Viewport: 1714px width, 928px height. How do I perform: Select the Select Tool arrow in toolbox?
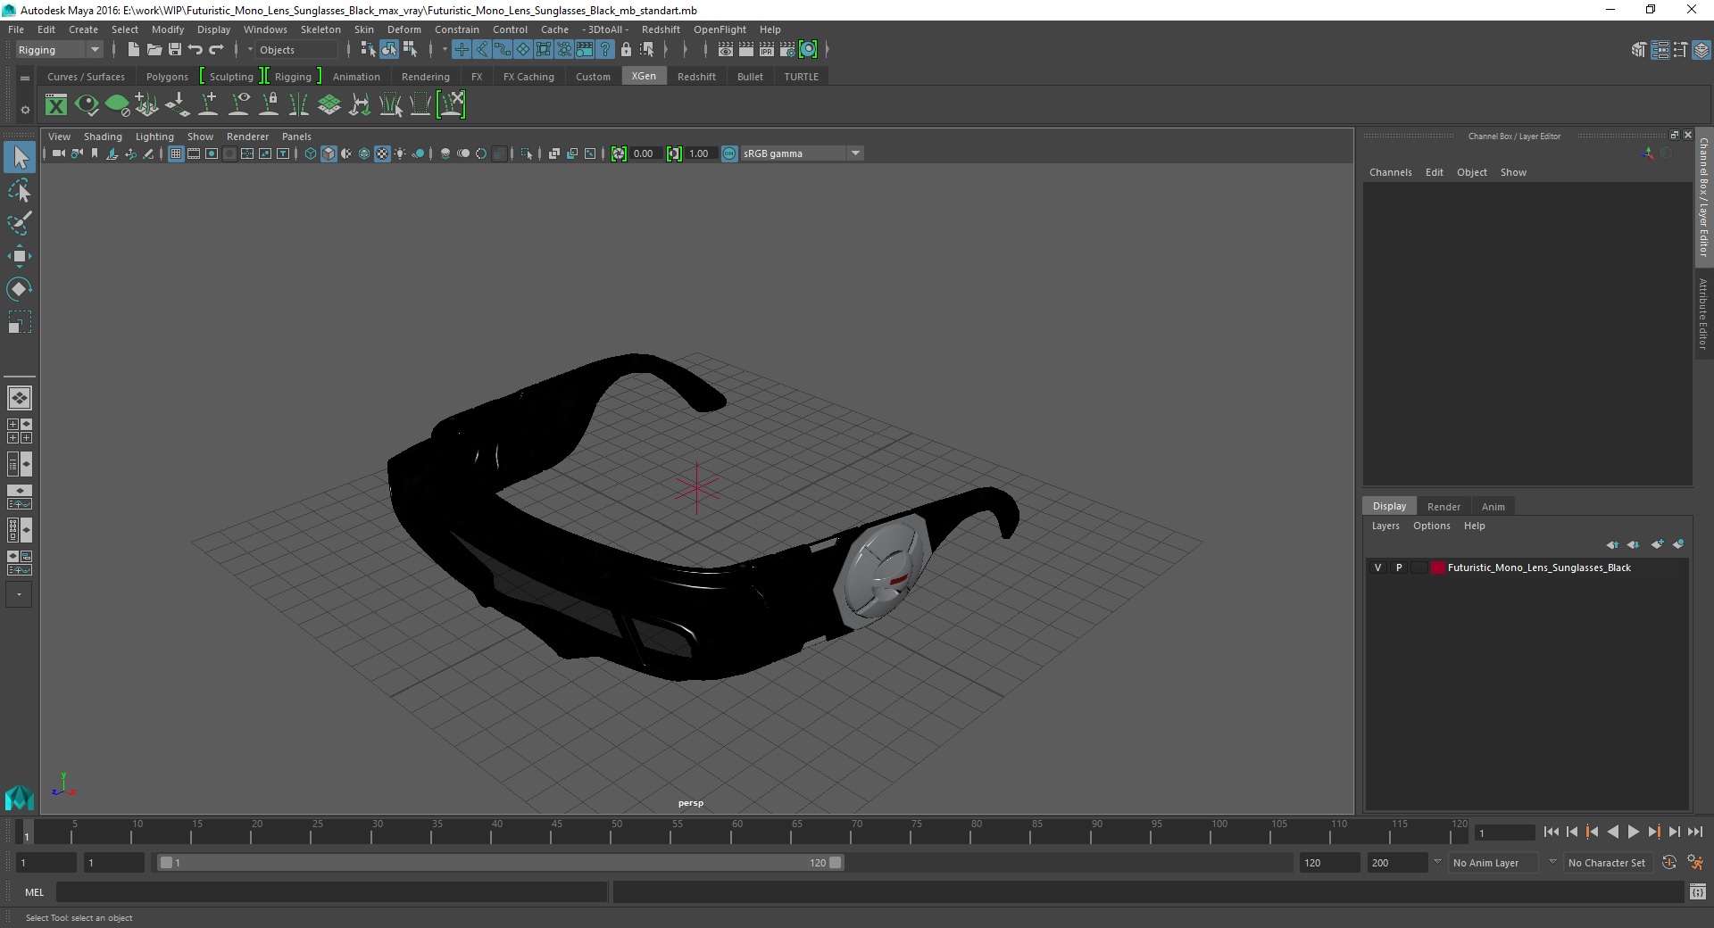pos(20,158)
